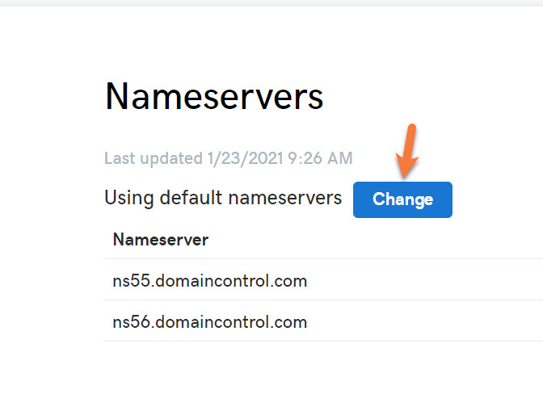Click the blank area below the nameserver table
The width and height of the screenshot is (543, 411).
click(x=271, y=375)
